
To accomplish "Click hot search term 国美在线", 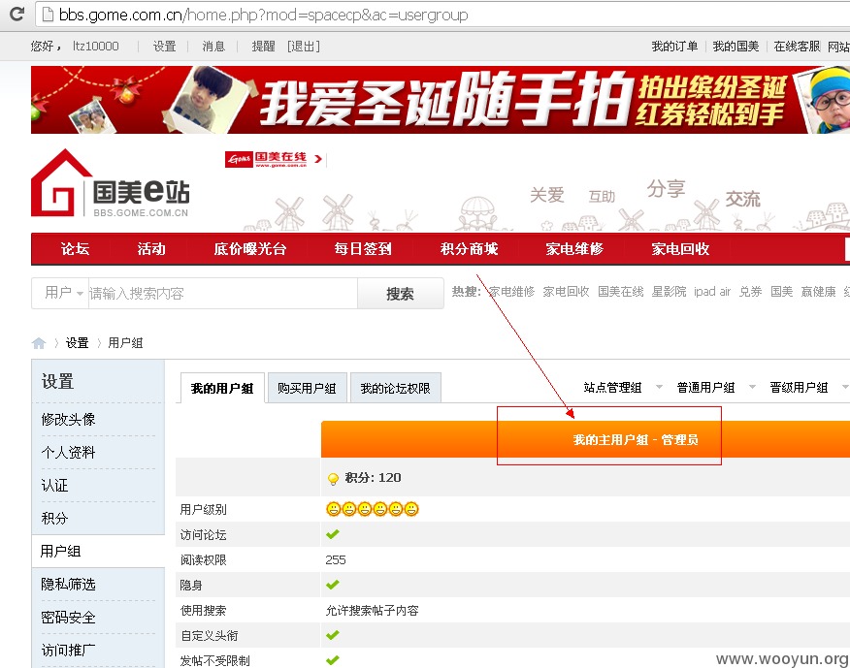I will pos(621,292).
